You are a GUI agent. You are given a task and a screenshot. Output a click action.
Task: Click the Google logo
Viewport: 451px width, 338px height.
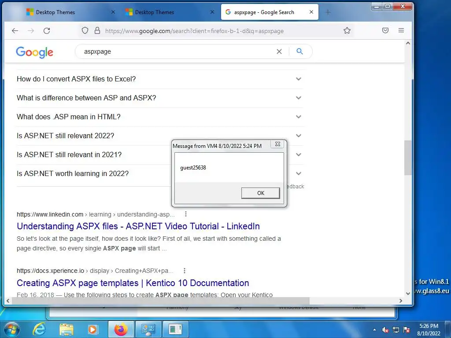34,52
